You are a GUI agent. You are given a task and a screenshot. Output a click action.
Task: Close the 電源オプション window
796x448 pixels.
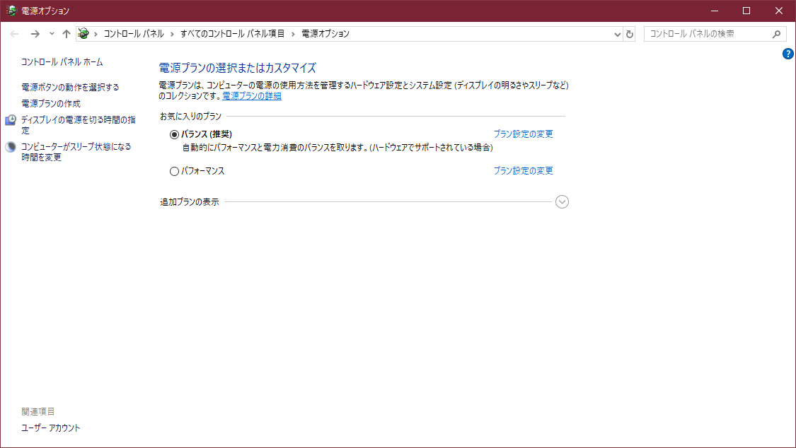[779, 11]
